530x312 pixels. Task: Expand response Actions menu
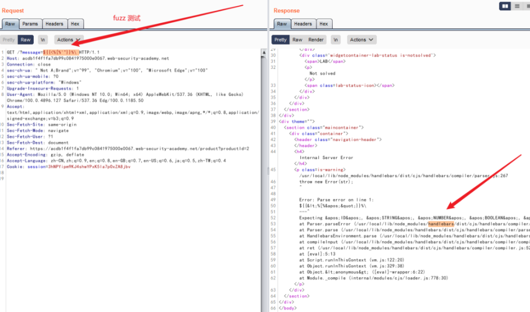point(361,39)
